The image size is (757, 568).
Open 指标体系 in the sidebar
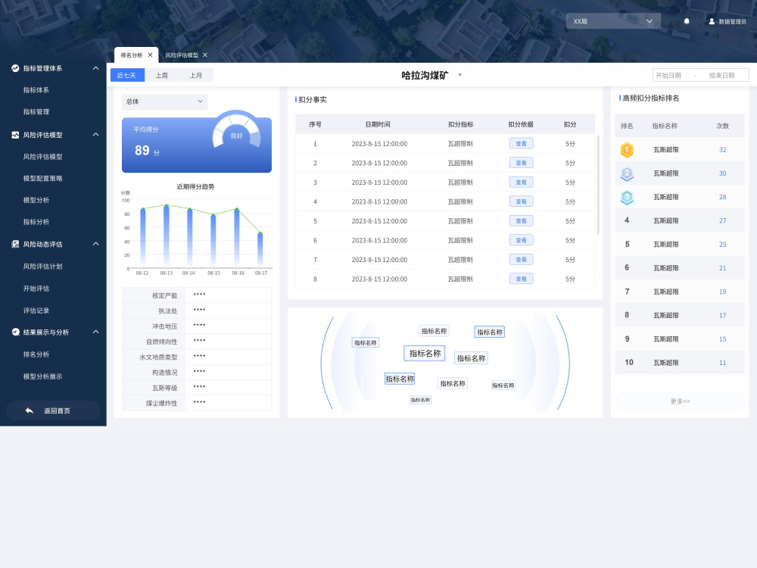point(36,90)
